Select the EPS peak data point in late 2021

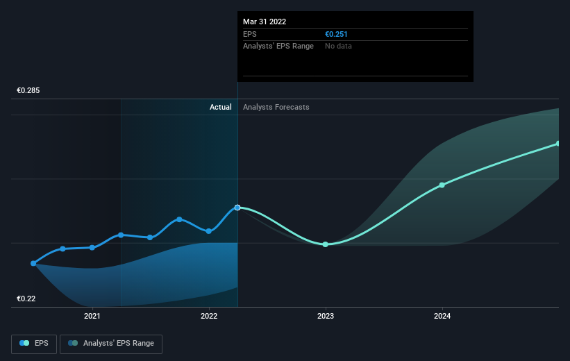[x=179, y=219]
